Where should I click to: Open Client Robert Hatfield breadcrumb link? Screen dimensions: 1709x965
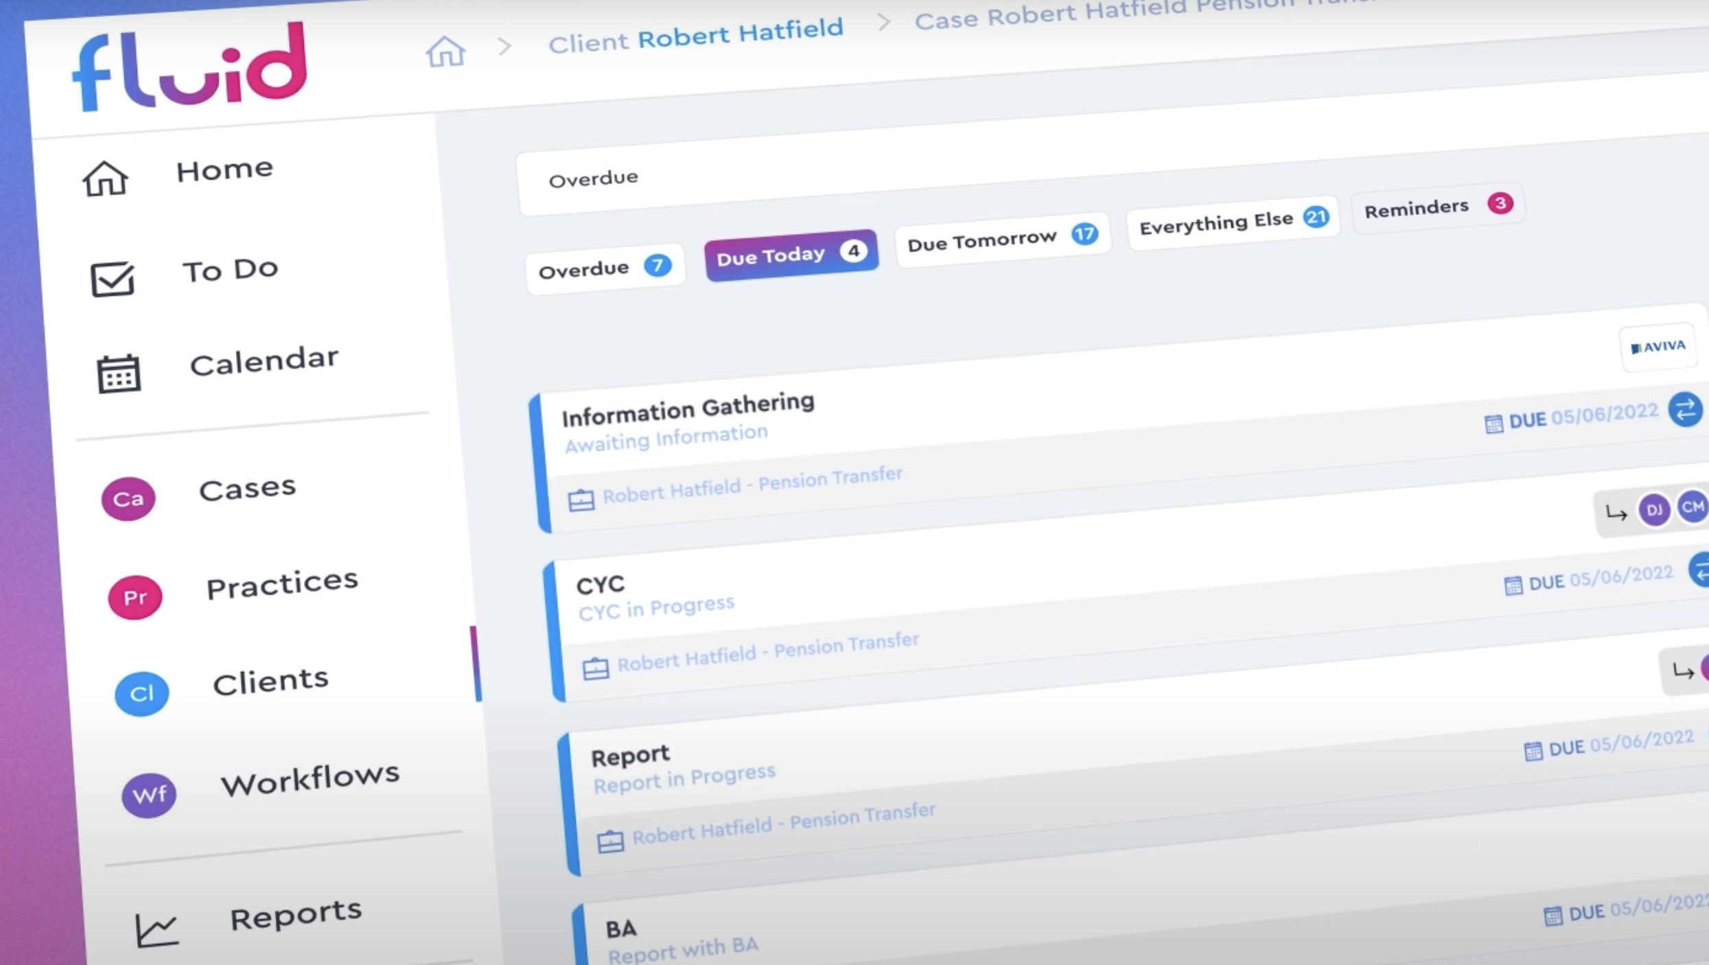coord(695,36)
